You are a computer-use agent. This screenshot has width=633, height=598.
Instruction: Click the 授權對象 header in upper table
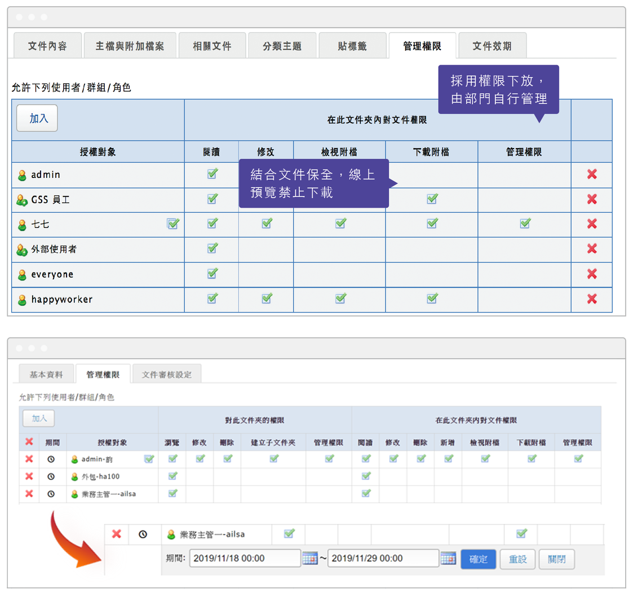[x=98, y=152]
